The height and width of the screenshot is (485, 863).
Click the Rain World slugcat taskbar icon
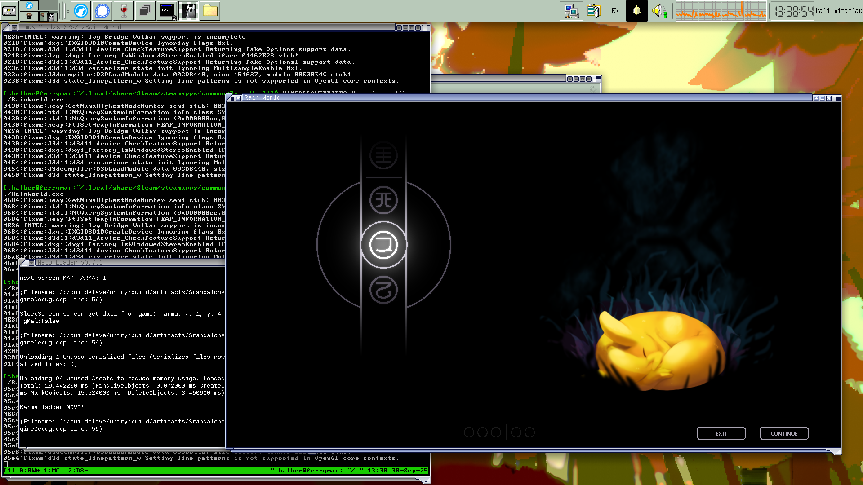point(188,11)
